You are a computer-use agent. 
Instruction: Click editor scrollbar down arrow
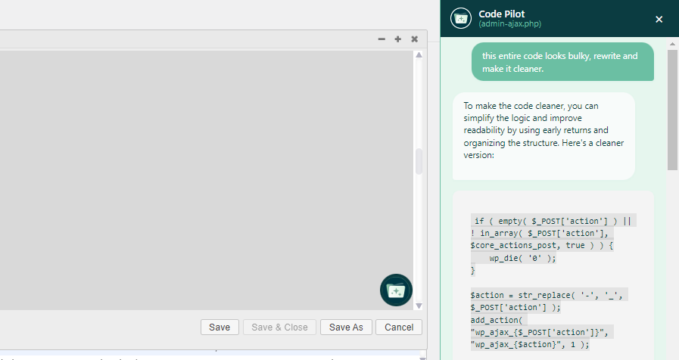click(x=419, y=306)
